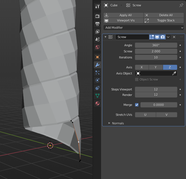This screenshot has width=186, height=179.
Task: Pin the properties editor context
Action: 181,5
